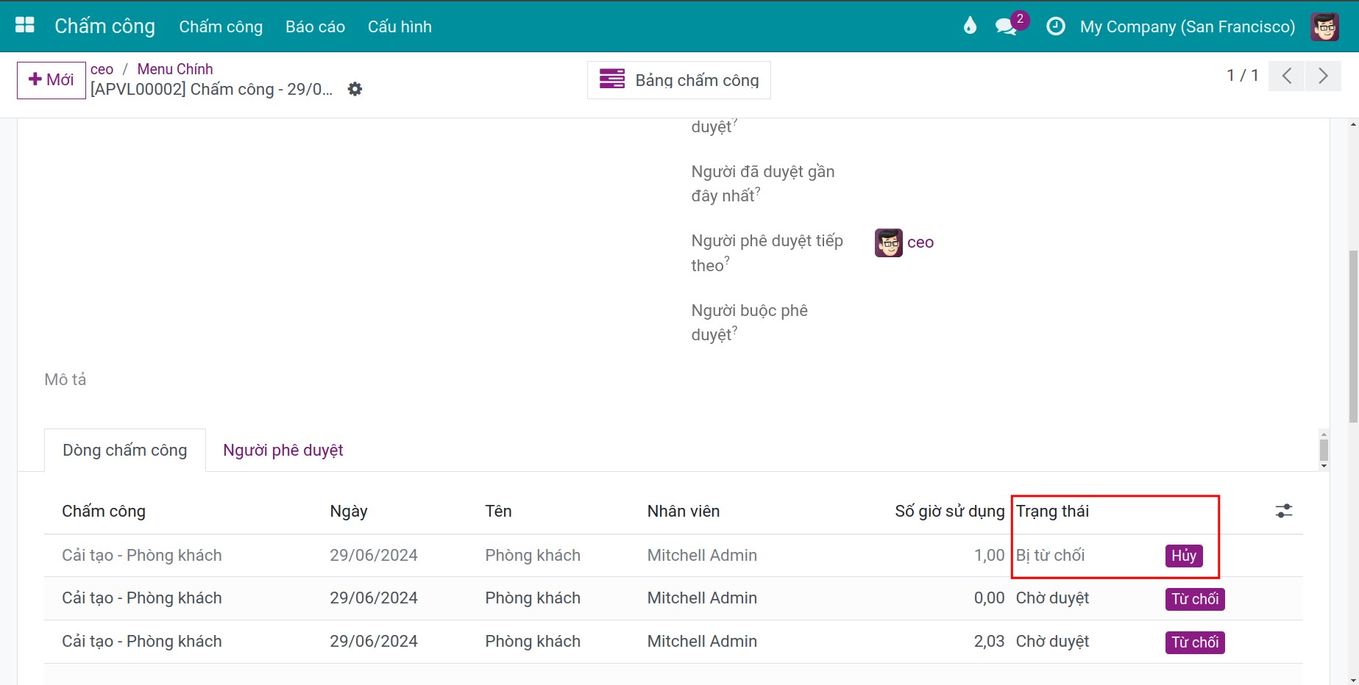Open the apps grid home menu

25,25
